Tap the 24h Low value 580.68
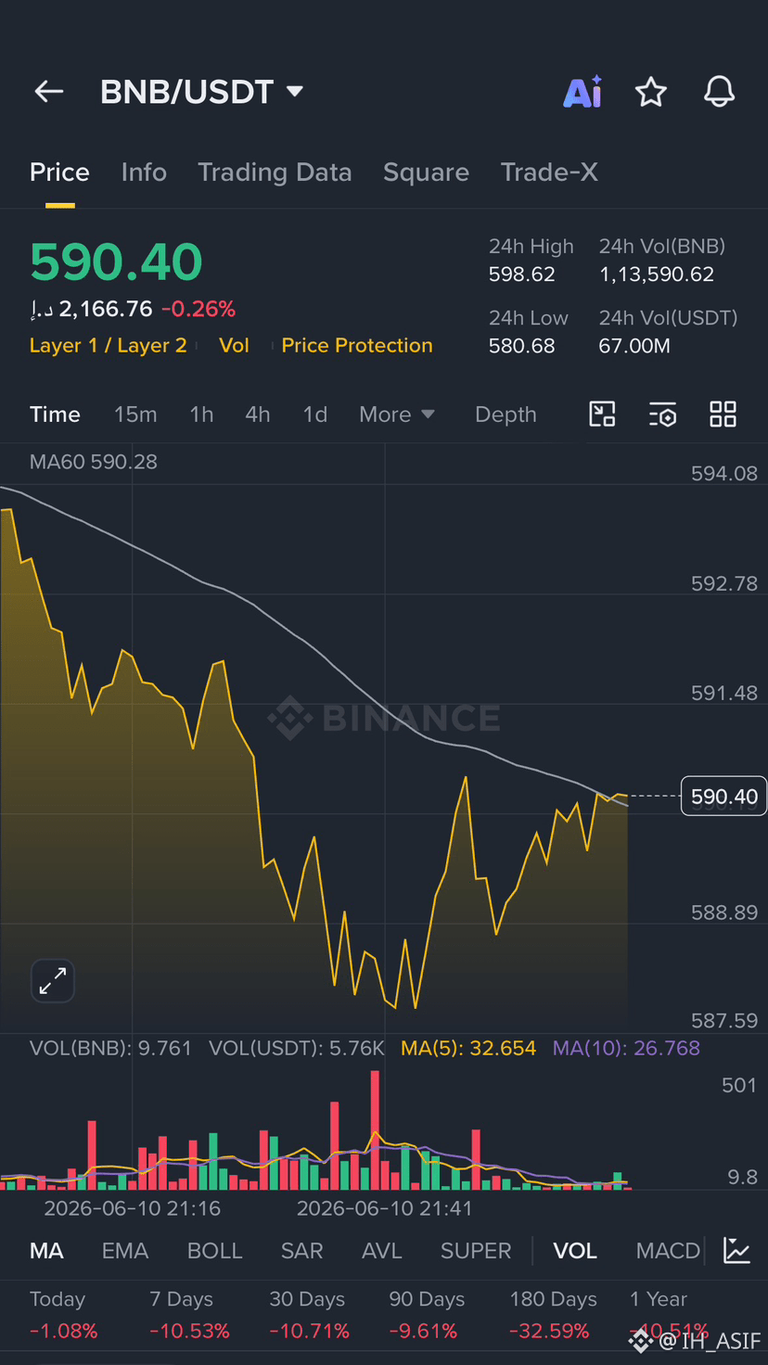768x1365 pixels. (x=522, y=346)
